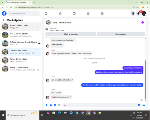Open notifications bell
150x120 pixels.
tap(138, 13)
